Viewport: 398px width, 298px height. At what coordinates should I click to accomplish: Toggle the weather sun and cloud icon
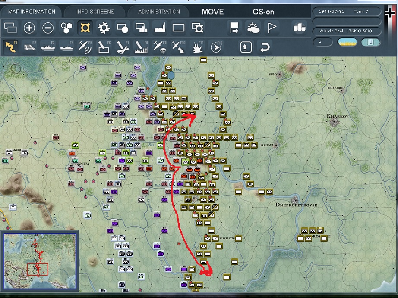(x=253, y=28)
